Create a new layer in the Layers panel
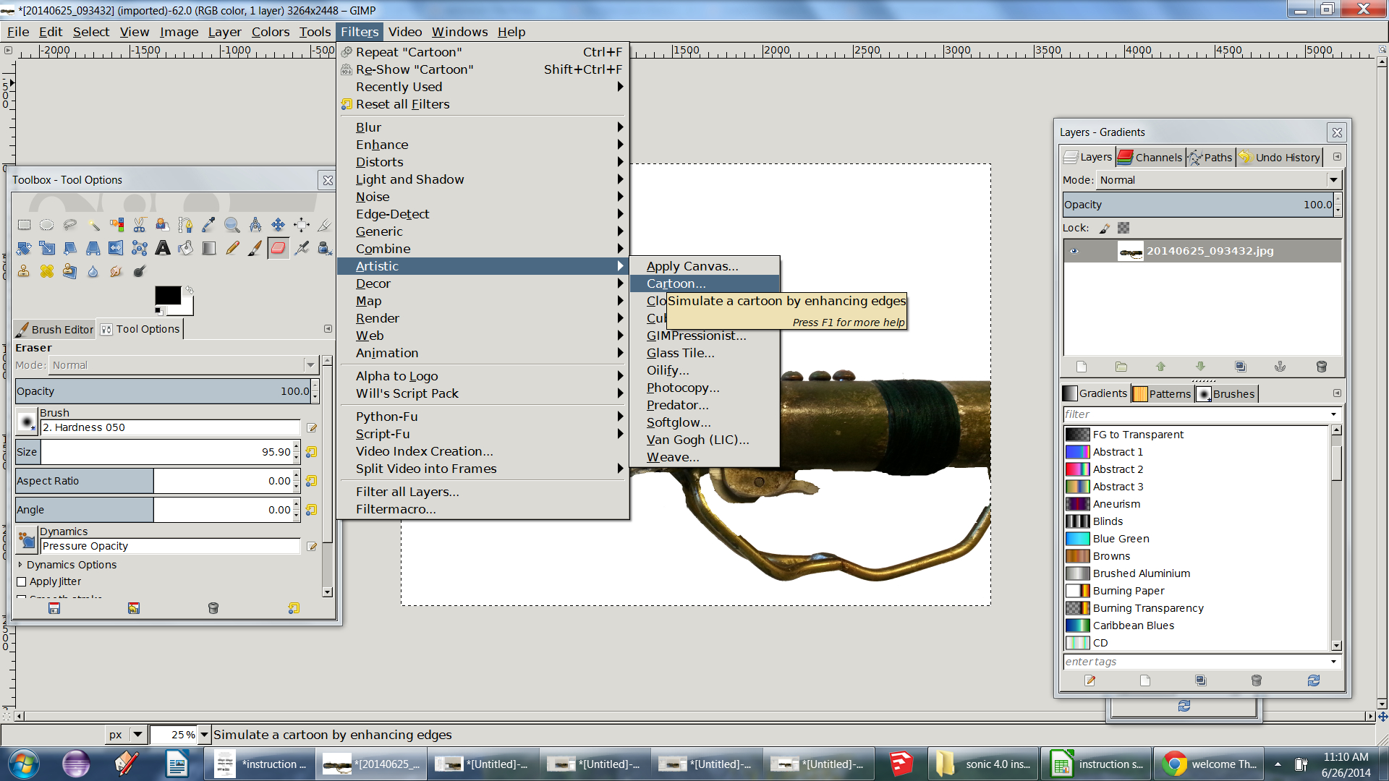This screenshot has width=1389, height=781. (1082, 367)
